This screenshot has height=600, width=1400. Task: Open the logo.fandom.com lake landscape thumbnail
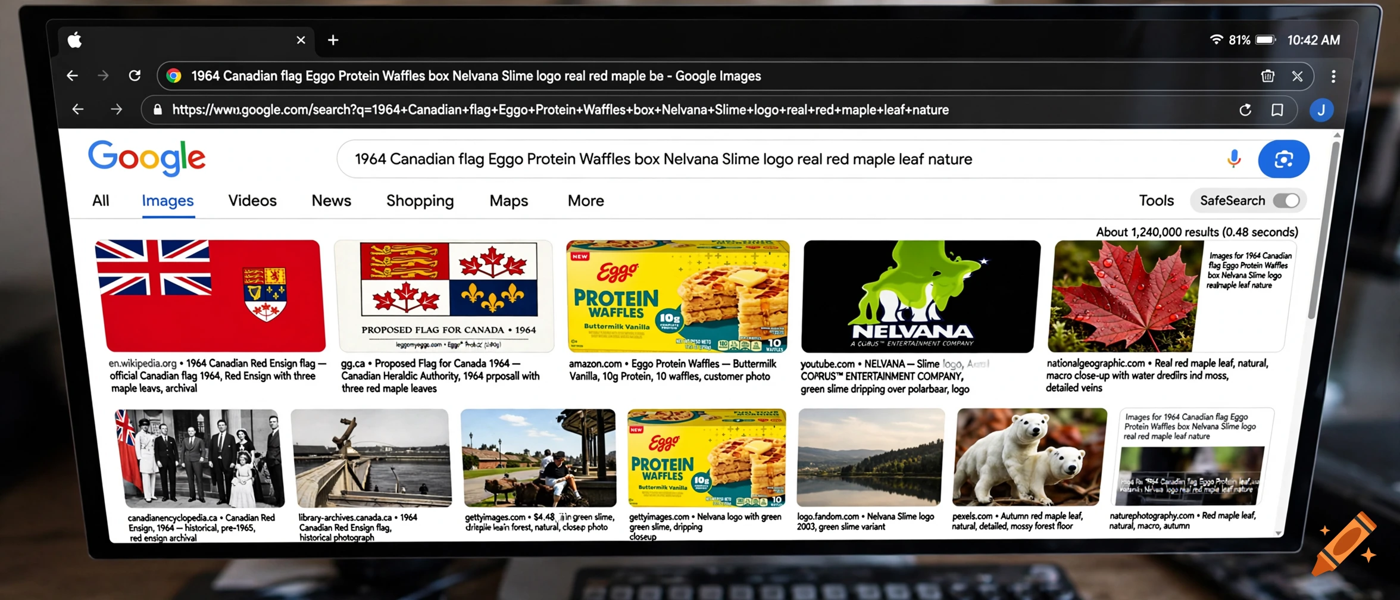pyautogui.click(x=870, y=457)
